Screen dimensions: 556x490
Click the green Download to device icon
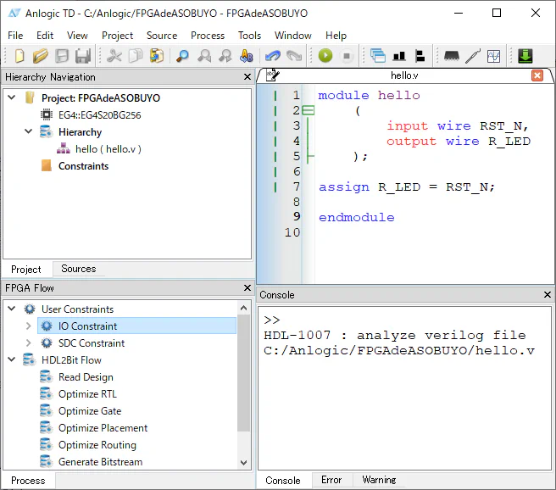pos(525,57)
